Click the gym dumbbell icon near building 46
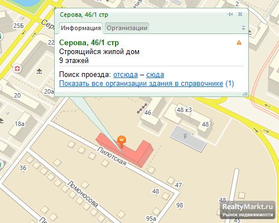Screen dimensions: 279x223 point(142,108)
